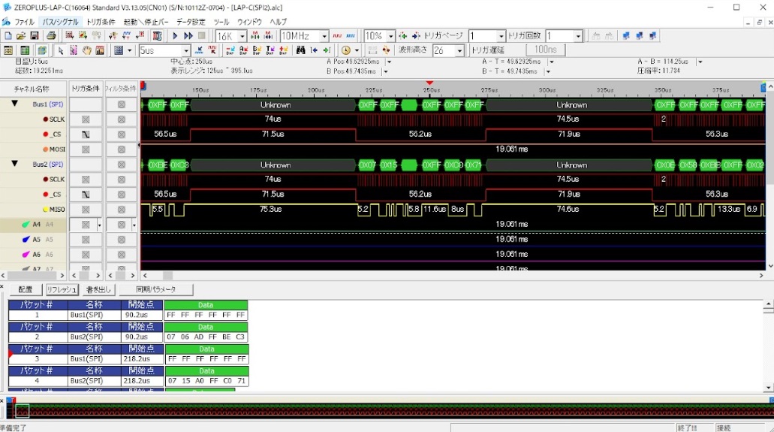This screenshot has height=432, width=774.
Task: Open the new file icon
Action: [8, 36]
